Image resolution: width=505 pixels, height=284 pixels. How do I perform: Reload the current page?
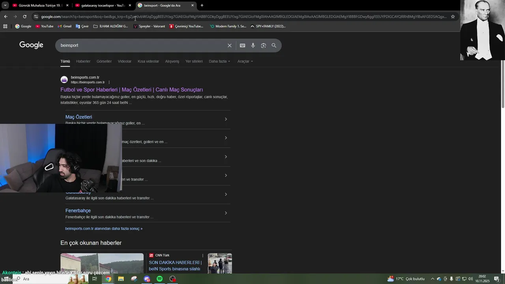24,17
